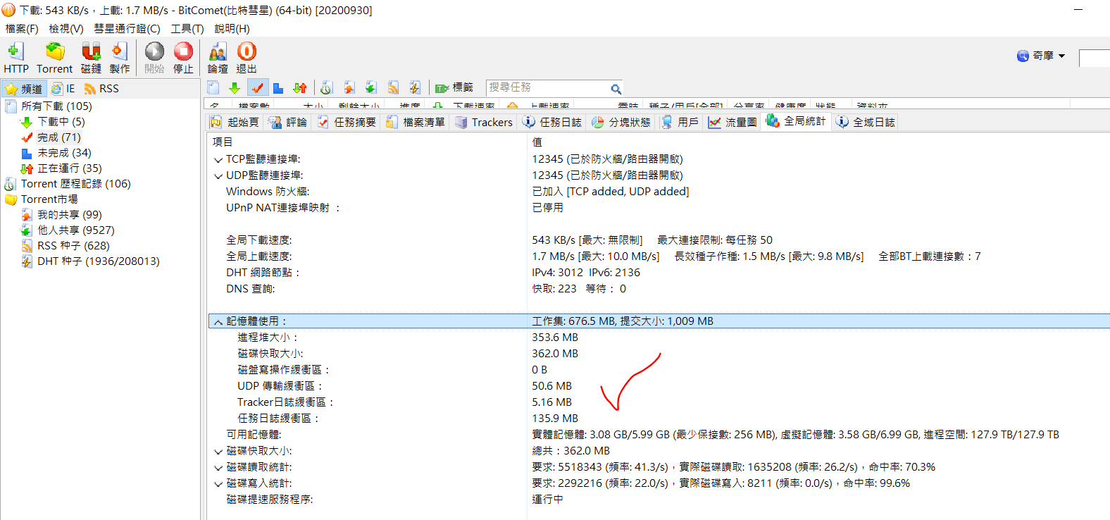
Task: Open 檔案(F) menu
Action: point(22,29)
